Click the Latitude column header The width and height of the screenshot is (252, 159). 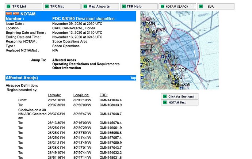(x=54, y=95)
